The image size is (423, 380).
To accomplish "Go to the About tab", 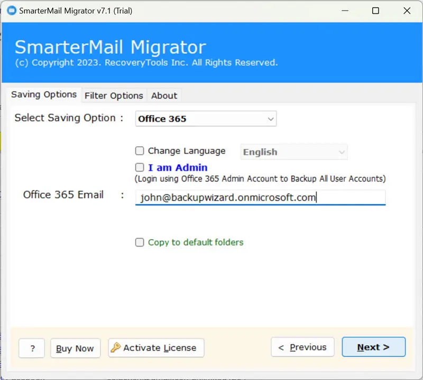I will click(x=164, y=96).
